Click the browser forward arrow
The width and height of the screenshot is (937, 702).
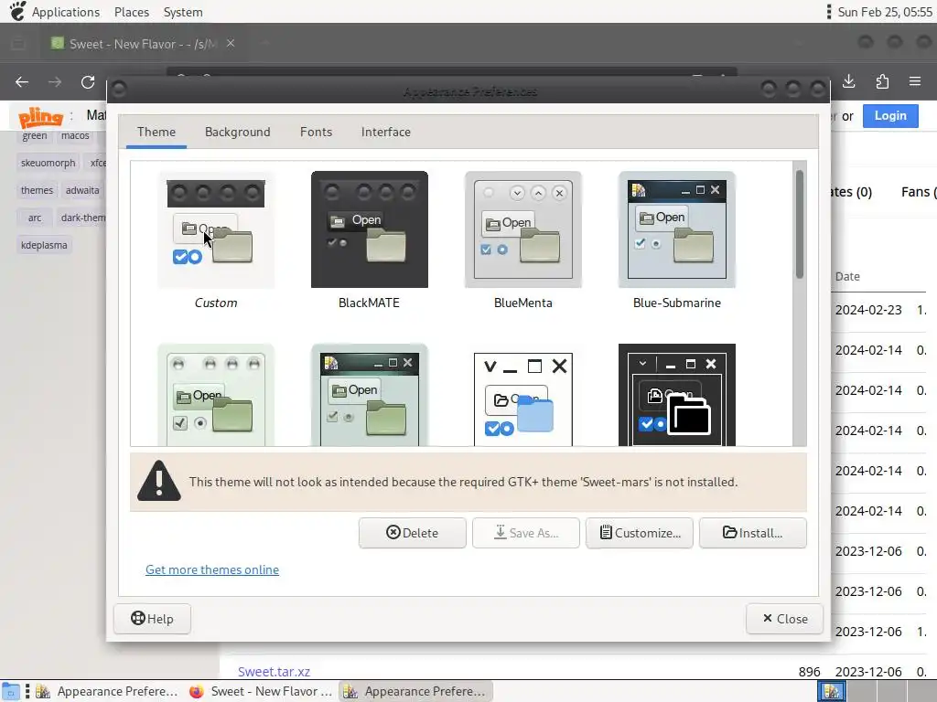point(55,81)
